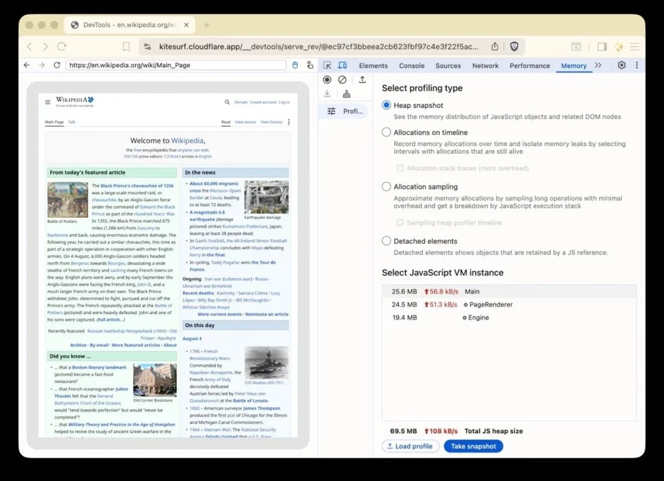The image size is (664, 481).
Task: Click the record heap profile icon
Action: 327,80
